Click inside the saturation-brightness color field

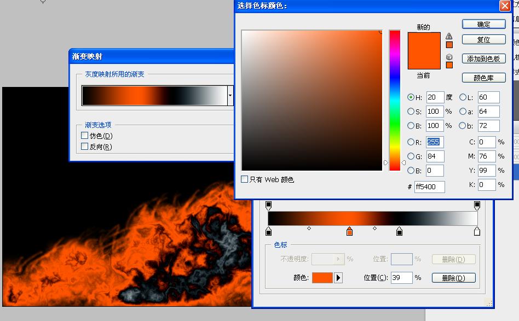[x=312, y=100]
